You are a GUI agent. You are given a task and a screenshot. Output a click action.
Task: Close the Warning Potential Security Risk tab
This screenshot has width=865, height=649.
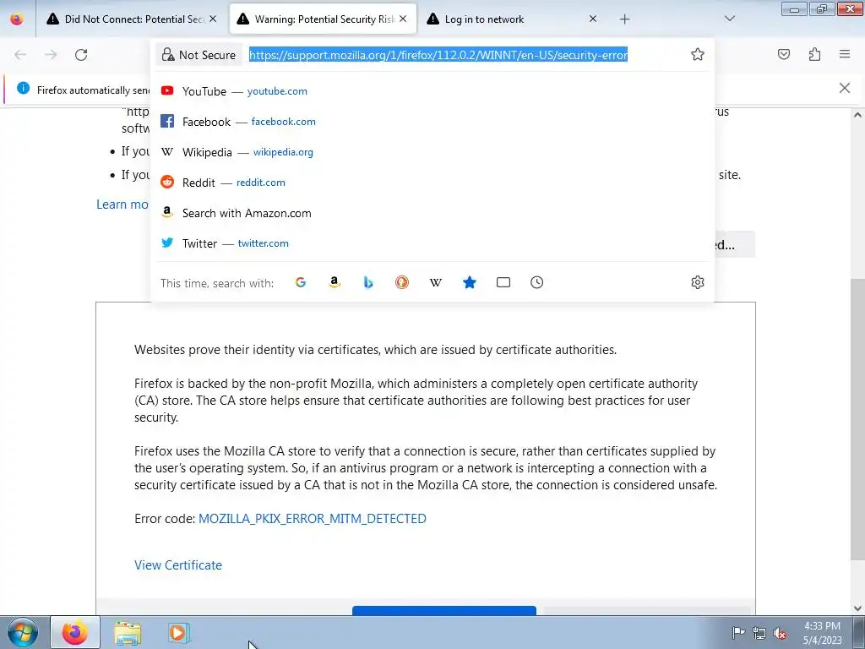(403, 19)
